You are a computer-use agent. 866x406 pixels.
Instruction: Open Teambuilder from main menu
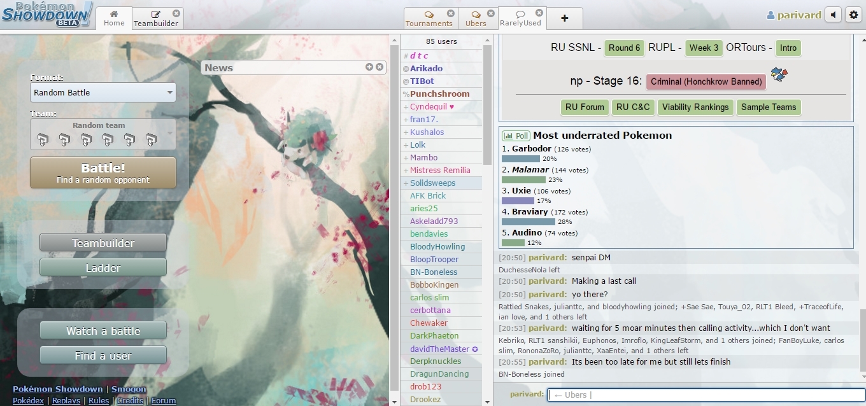[x=103, y=243]
